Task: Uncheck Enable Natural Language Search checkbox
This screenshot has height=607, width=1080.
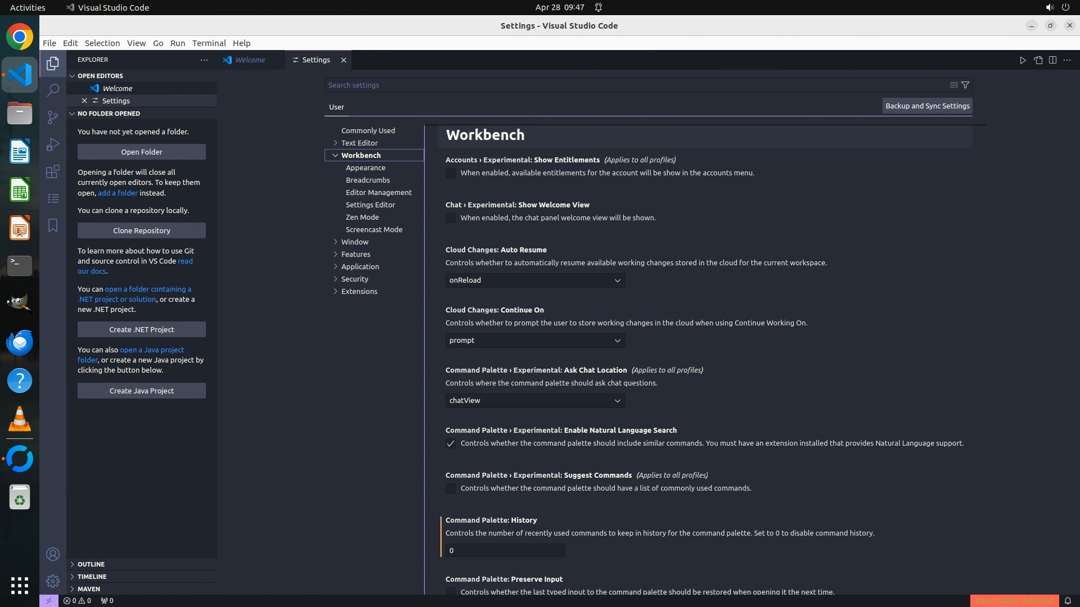Action: click(x=451, y=443)
